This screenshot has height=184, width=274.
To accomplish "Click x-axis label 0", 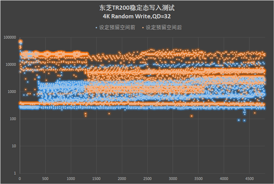I will pyautogui.click(x=20, y=179).
